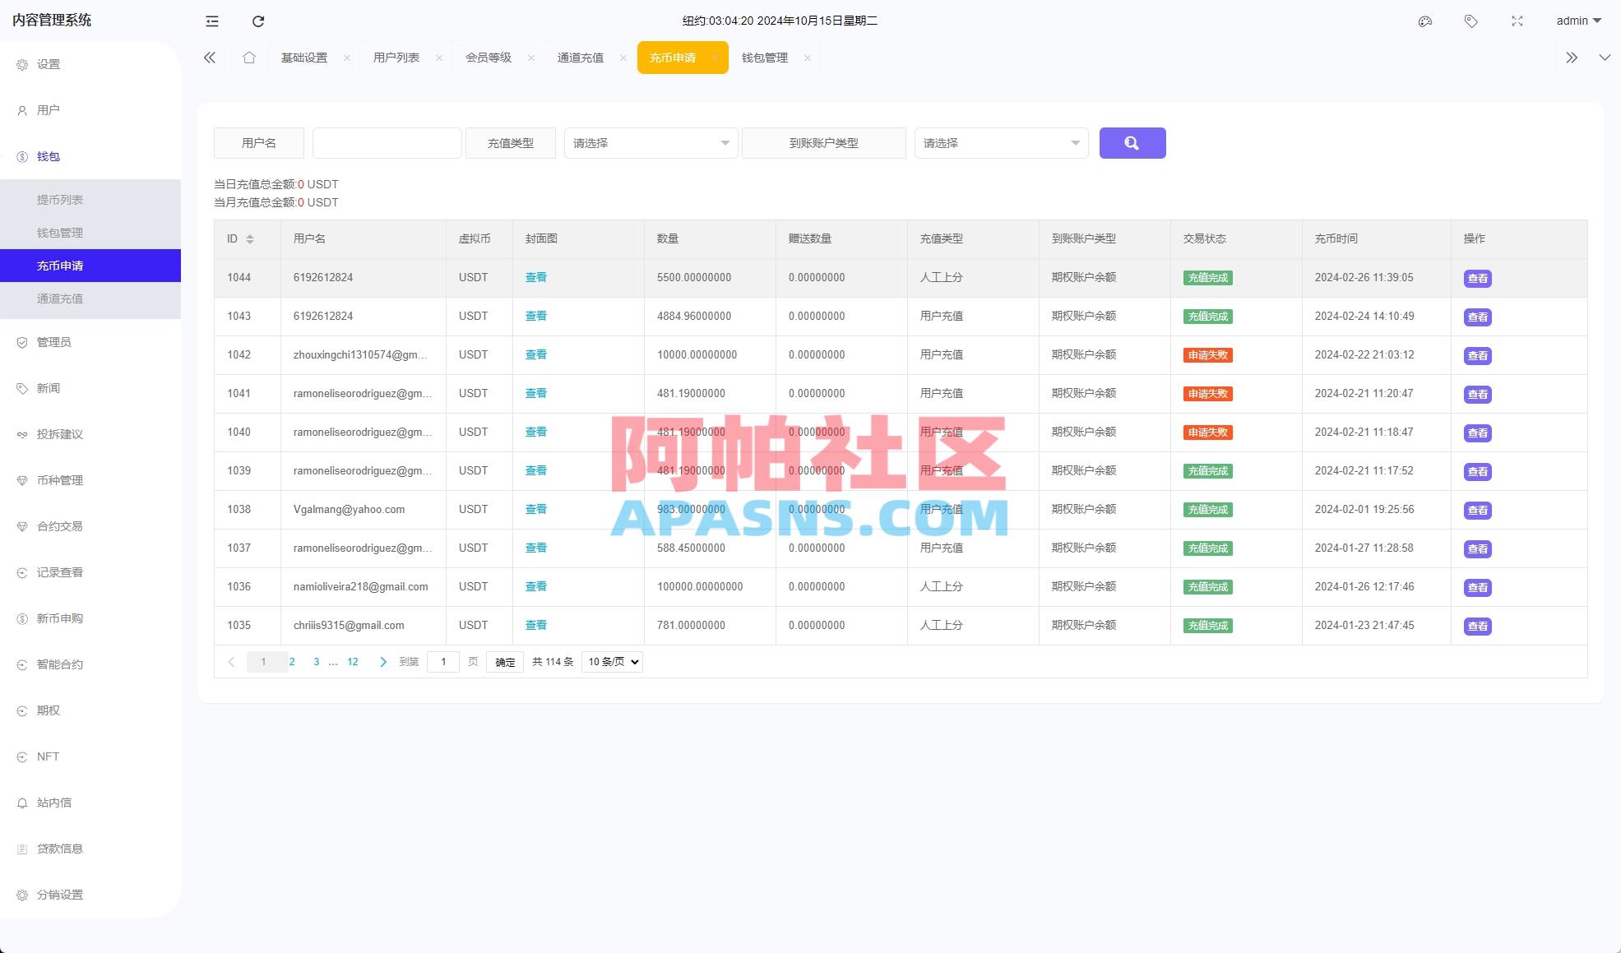This screenshot has height=953, width=1621.
Task: Open the 到账账户类型 请选择 dropdown
Action: coord(1001,142)
